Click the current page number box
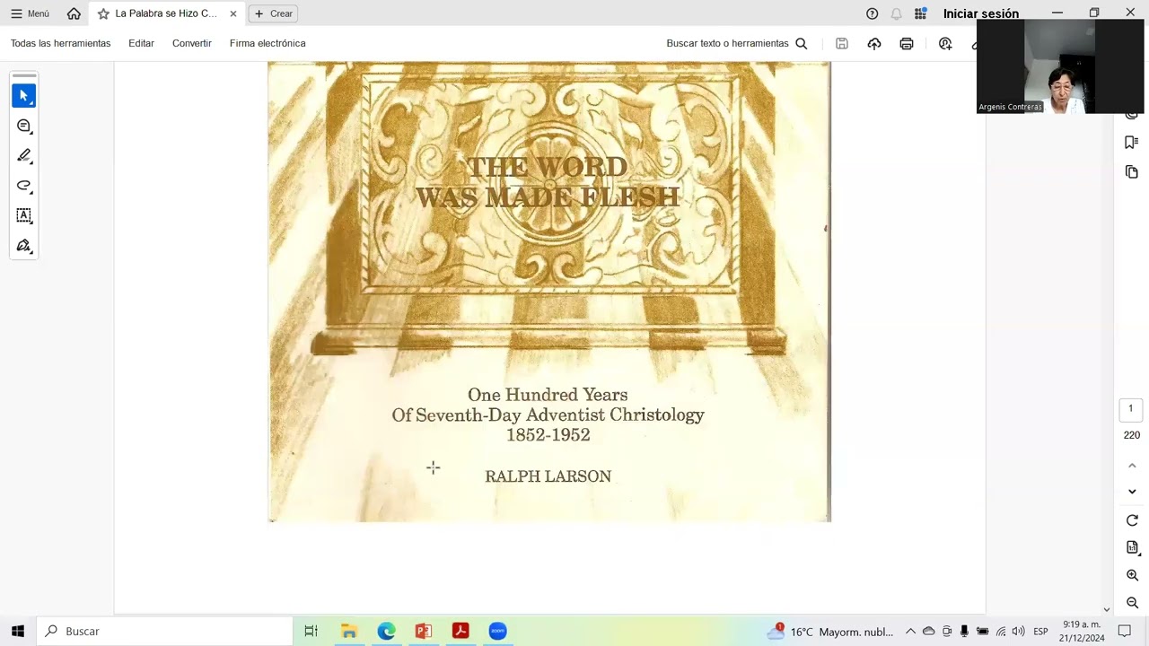The image size is (1149, 646). 1130,409
